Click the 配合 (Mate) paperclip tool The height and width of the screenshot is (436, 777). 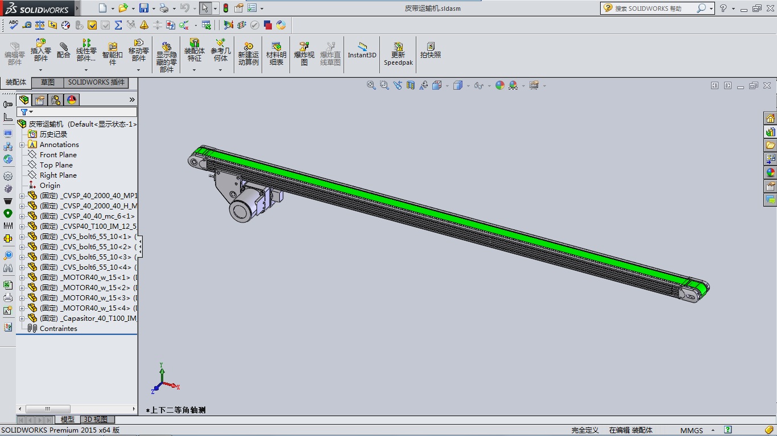pos(64,51)
